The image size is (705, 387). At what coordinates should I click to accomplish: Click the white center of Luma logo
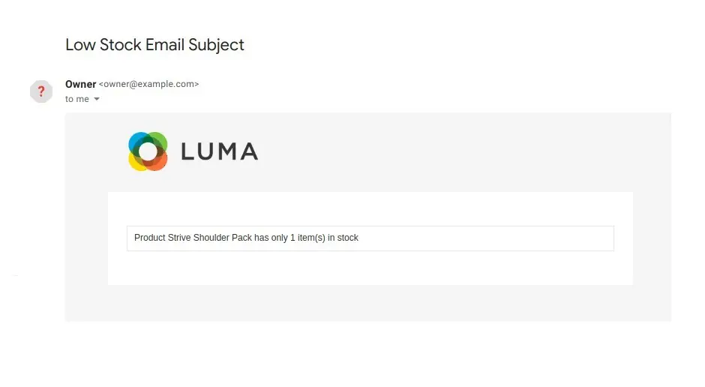point(148,152)
